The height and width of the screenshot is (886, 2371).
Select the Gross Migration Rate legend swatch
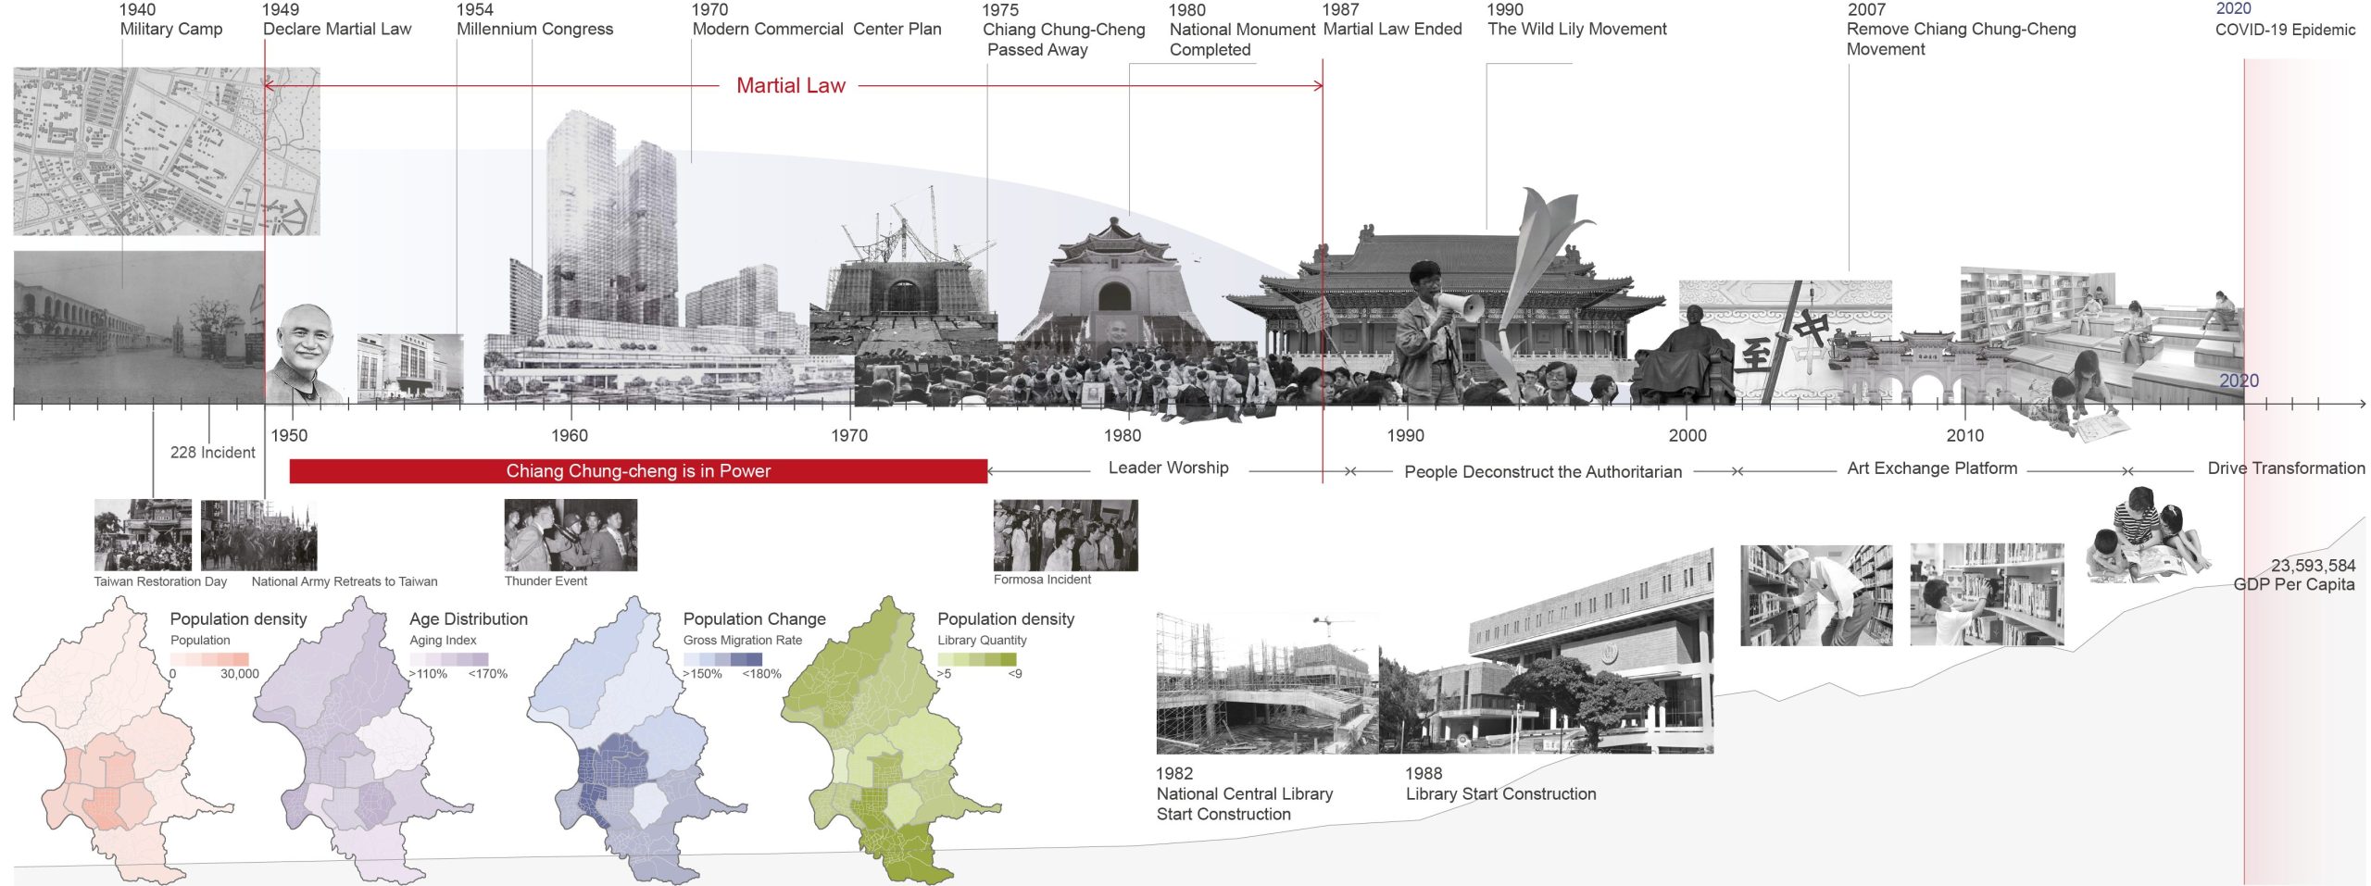tap(722, 659)
